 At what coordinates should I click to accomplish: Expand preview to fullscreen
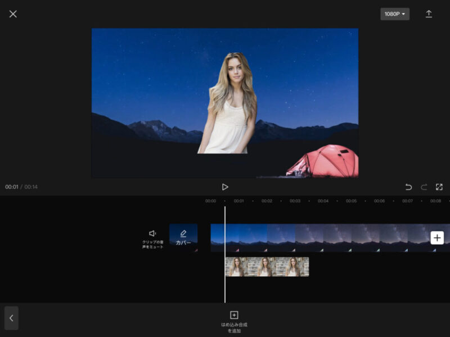[439, 187]
